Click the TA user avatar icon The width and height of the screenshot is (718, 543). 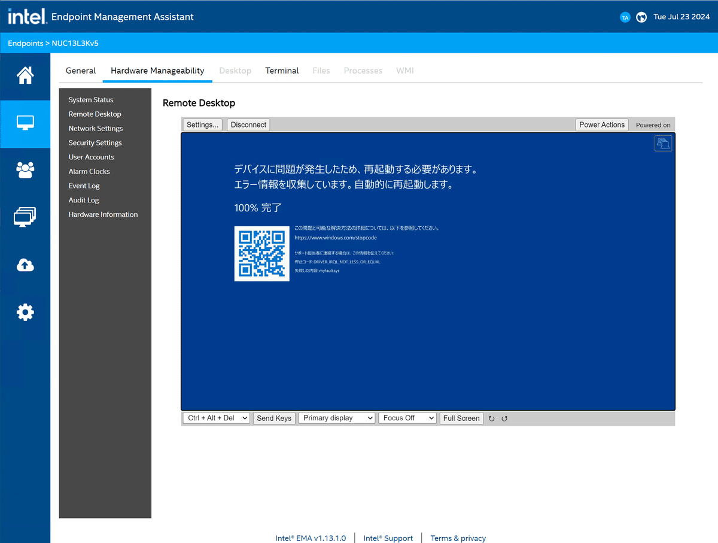tap(625, 17)
